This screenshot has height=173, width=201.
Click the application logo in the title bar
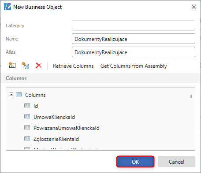[x=7, y=7]
